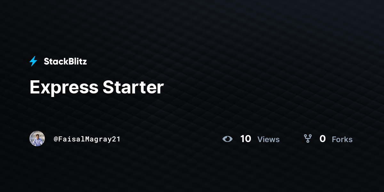Open FaisalMagray21's profile avatar picture
384x192 pixels.
pos(37,139)
